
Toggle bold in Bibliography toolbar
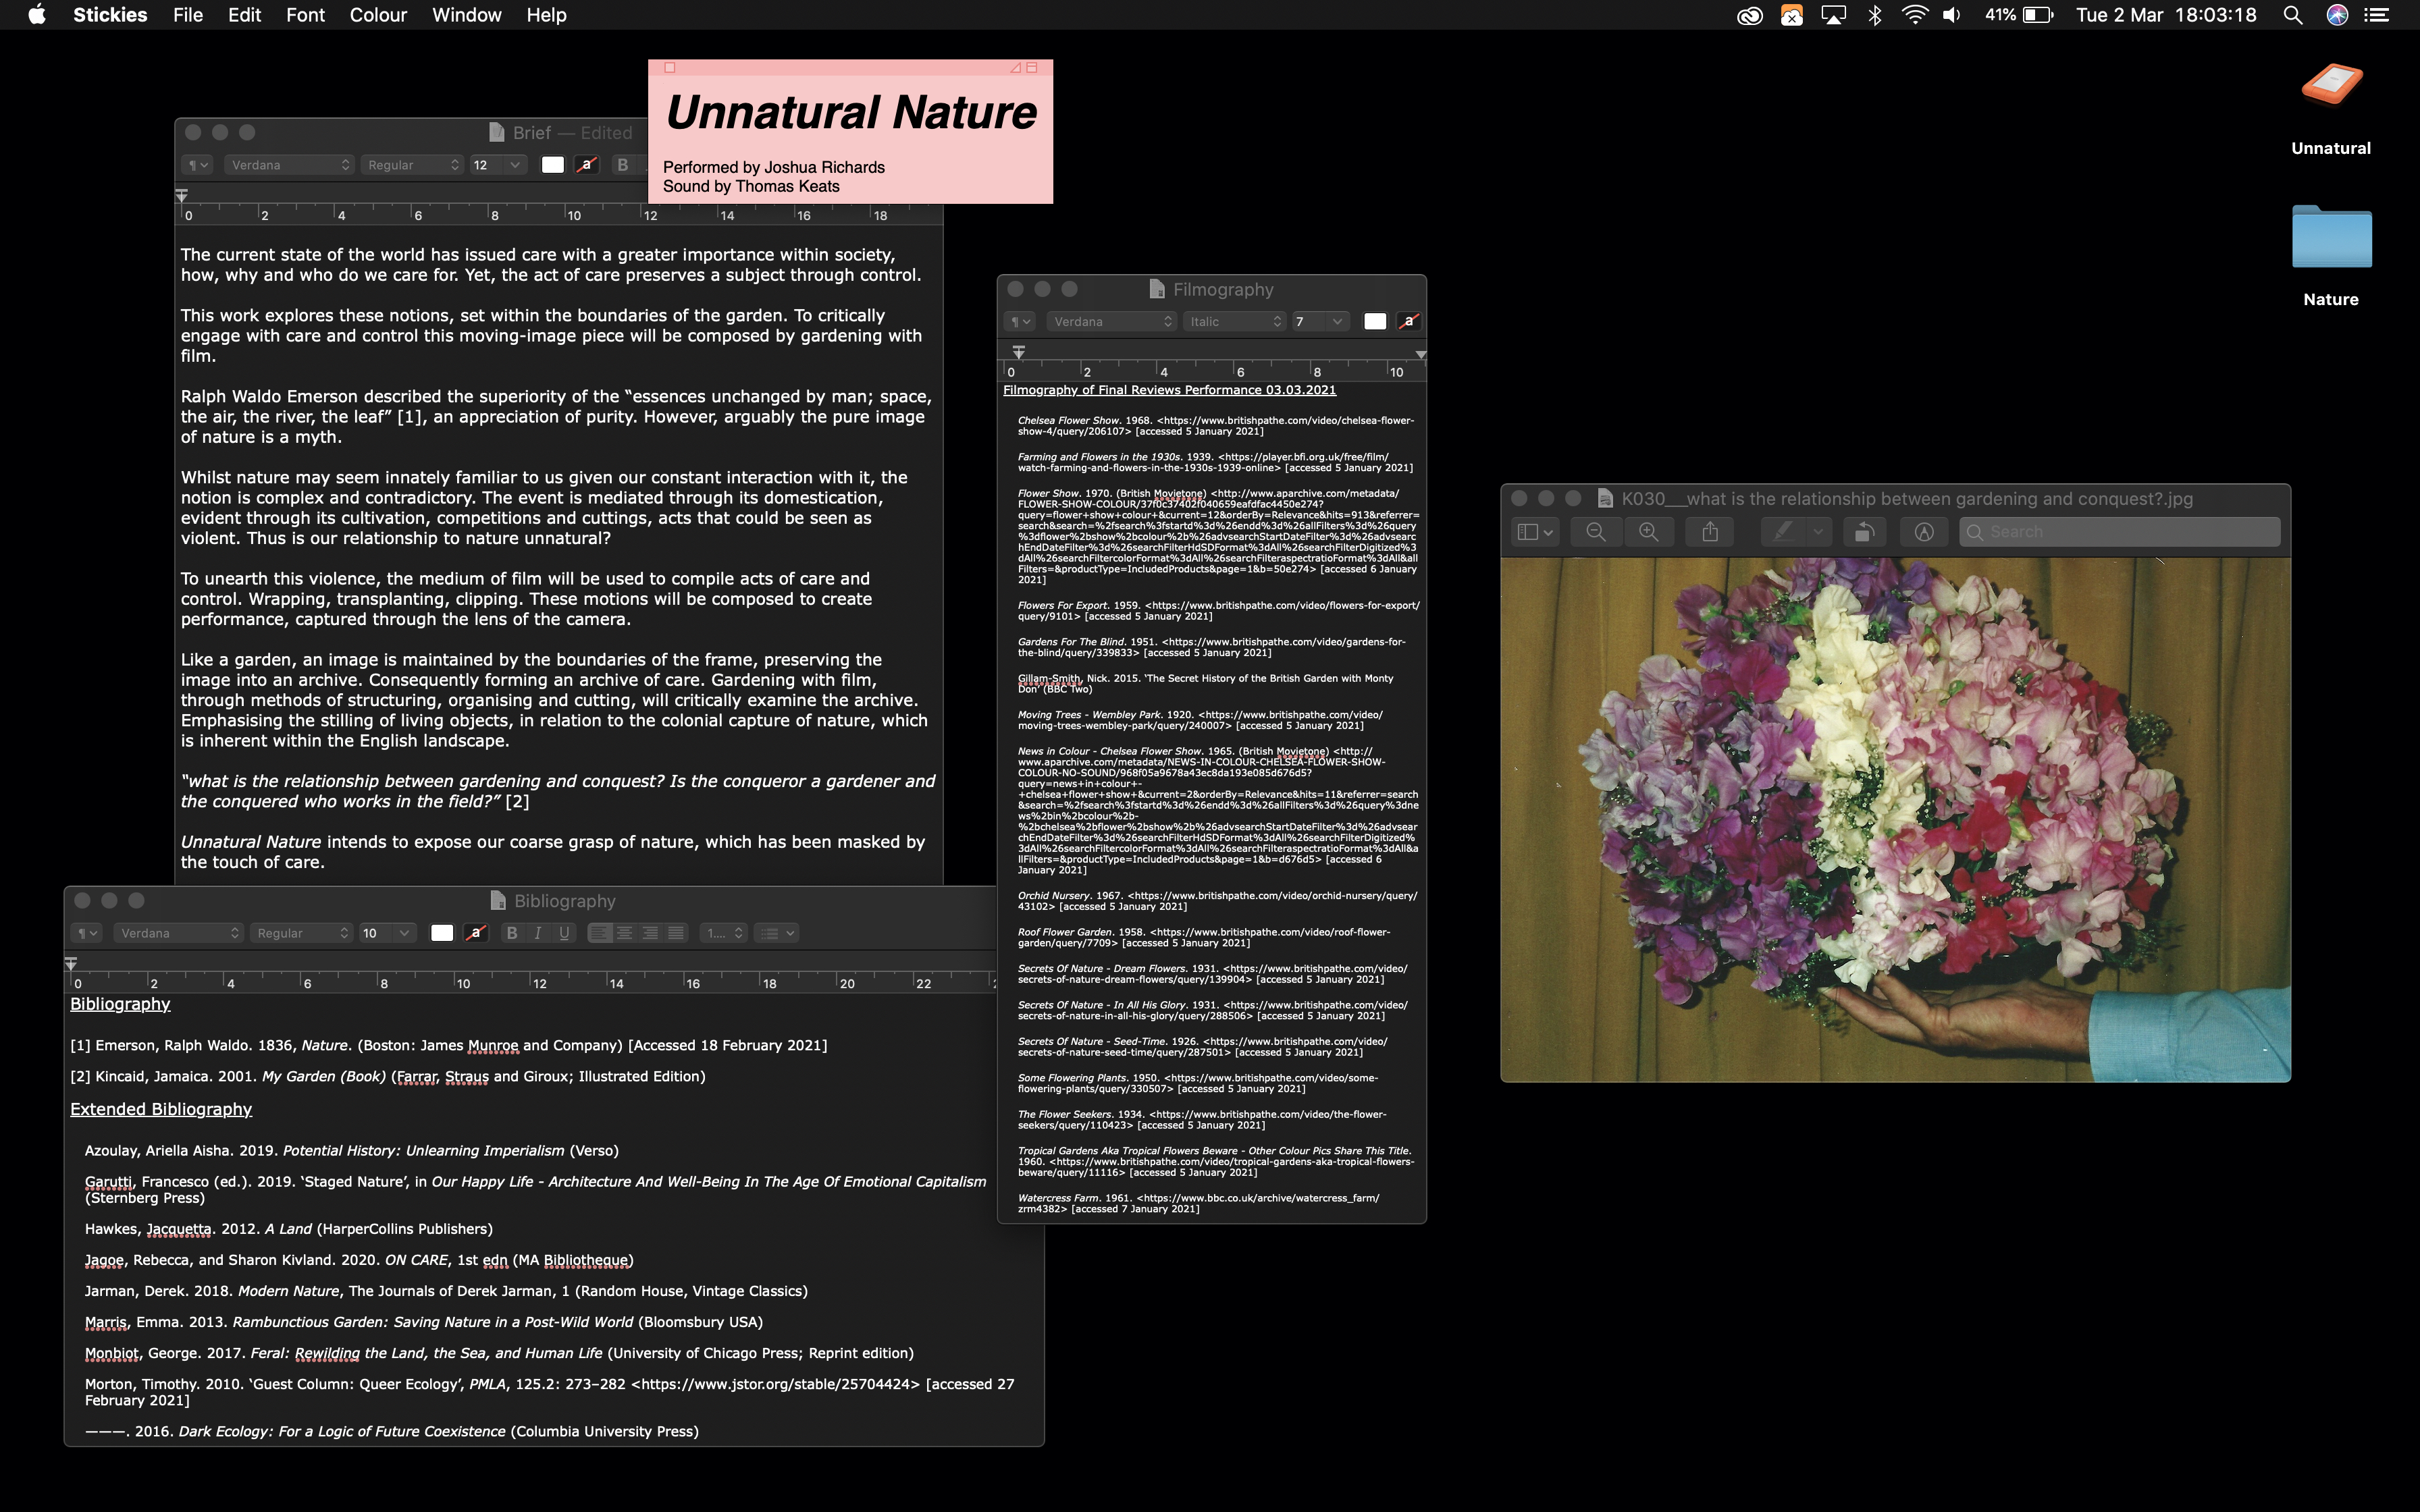[512, 933]
